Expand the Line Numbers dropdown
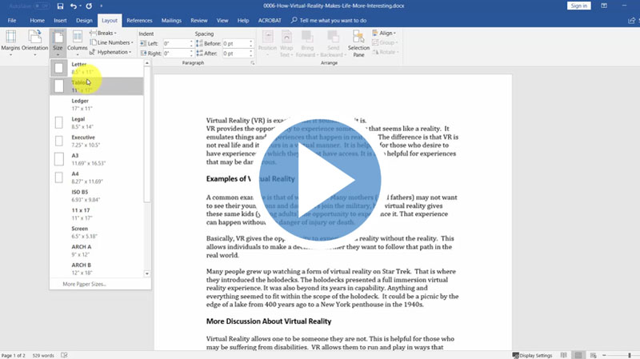This screenshot has width=640, height=359. [x=114, y=42]
